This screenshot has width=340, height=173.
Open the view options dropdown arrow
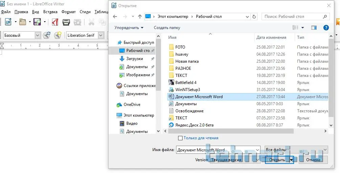tap(303, 28)
